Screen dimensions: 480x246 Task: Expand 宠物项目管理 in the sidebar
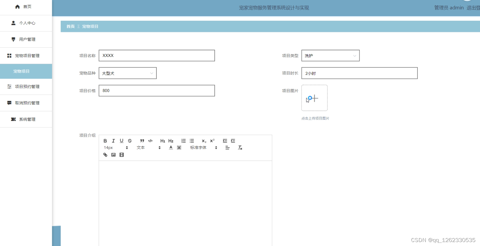coord(26,56)
